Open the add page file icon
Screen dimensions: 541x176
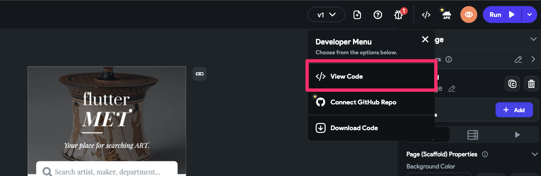click(x=357, y=15)
